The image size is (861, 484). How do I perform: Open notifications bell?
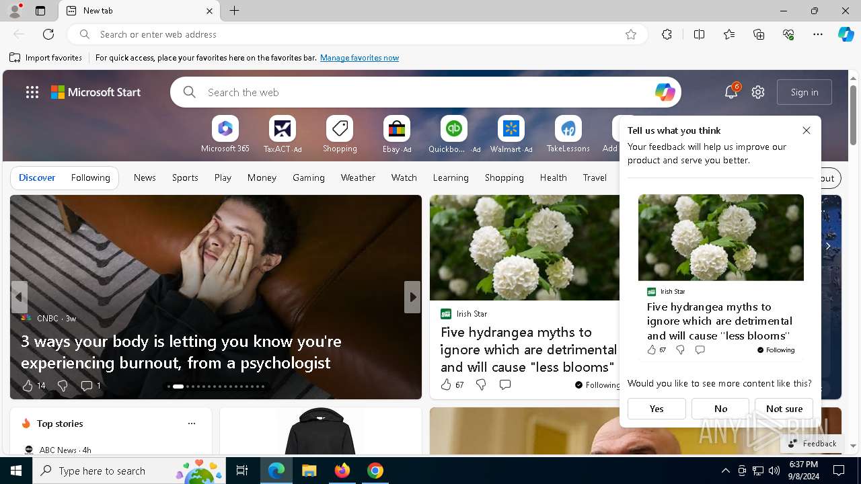(731, 92)
